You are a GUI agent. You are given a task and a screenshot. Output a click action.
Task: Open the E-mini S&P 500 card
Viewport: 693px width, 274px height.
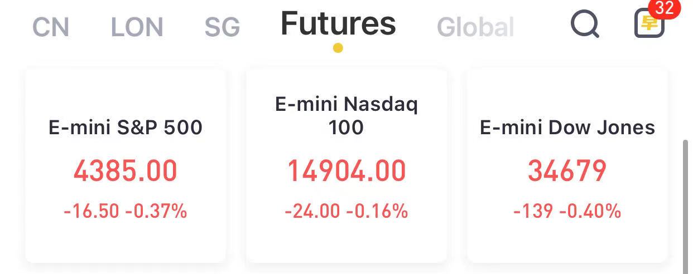tap(126, 166)
